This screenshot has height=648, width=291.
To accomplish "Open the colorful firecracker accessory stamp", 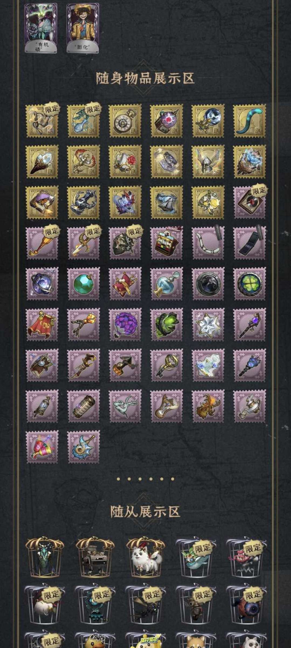I will pos(42,447).
